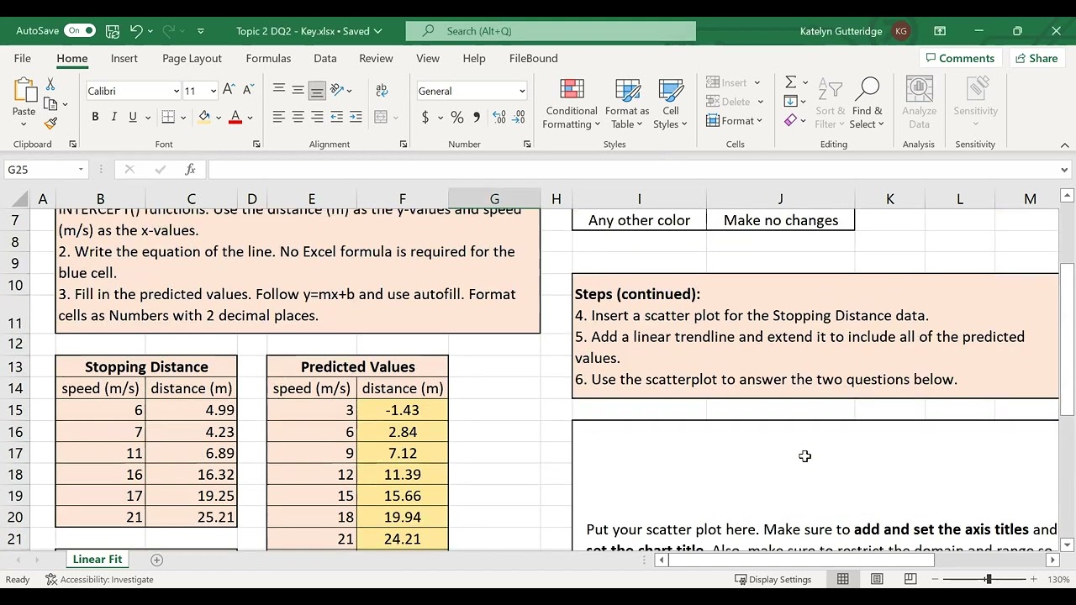This screenshot has height=605, width=1076.
Task: Apply cell borders with the Borders icon
Action: [x=168, y=118]
